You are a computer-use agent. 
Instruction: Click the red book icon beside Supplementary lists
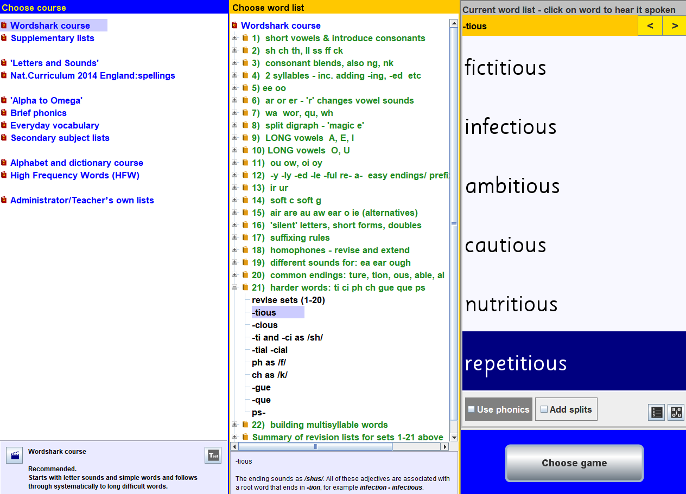pos(4,38)
